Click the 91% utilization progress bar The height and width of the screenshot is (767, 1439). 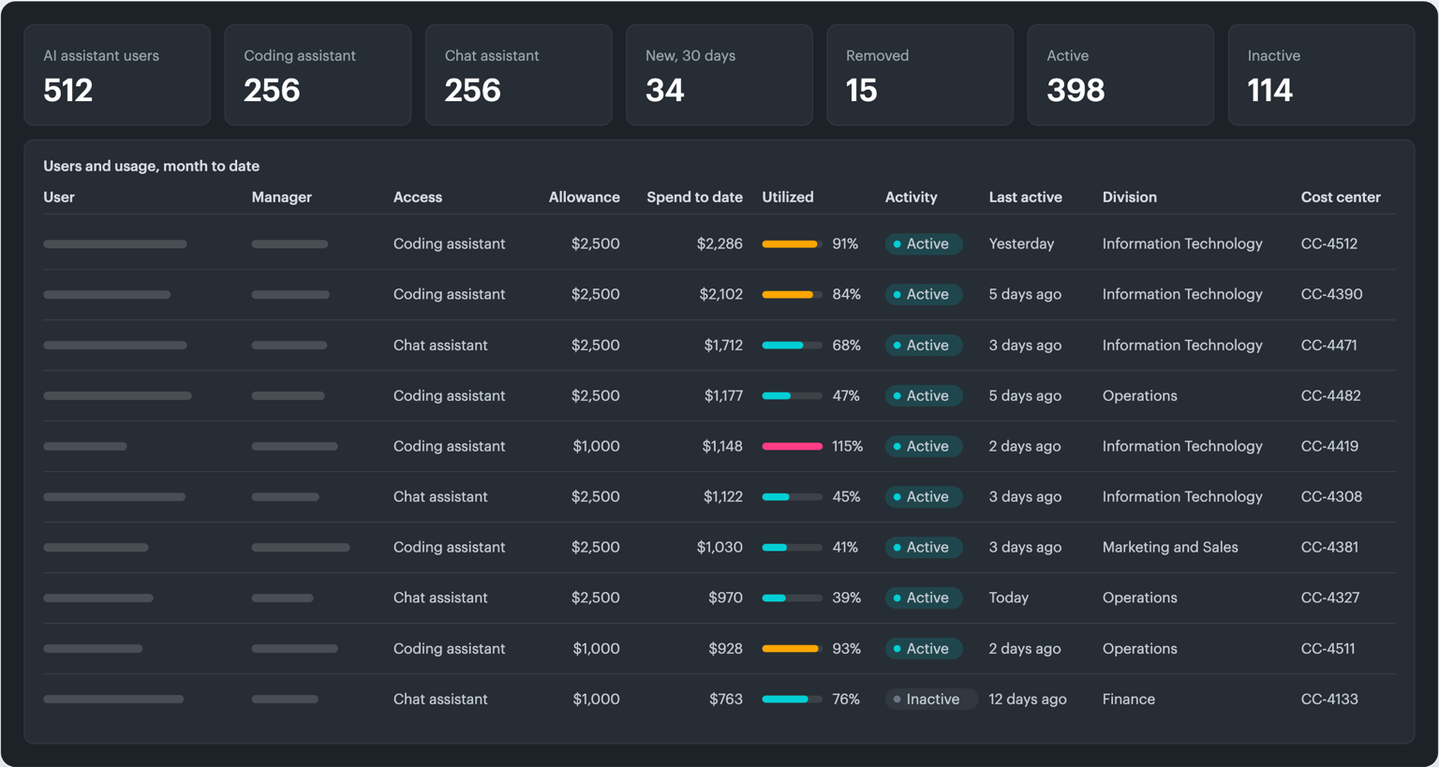(792, 243)
